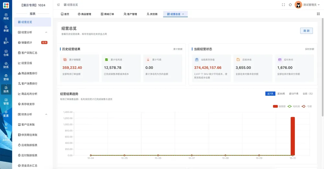The width and height of the screenshot is (324, 169).
Task: Open 经营日报 in sidebar
Action: point(32,63)
